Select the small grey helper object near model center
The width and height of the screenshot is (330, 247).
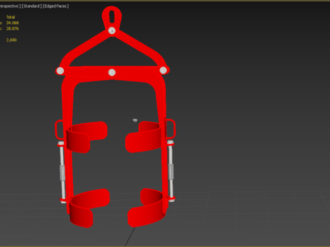pos(135,120)
